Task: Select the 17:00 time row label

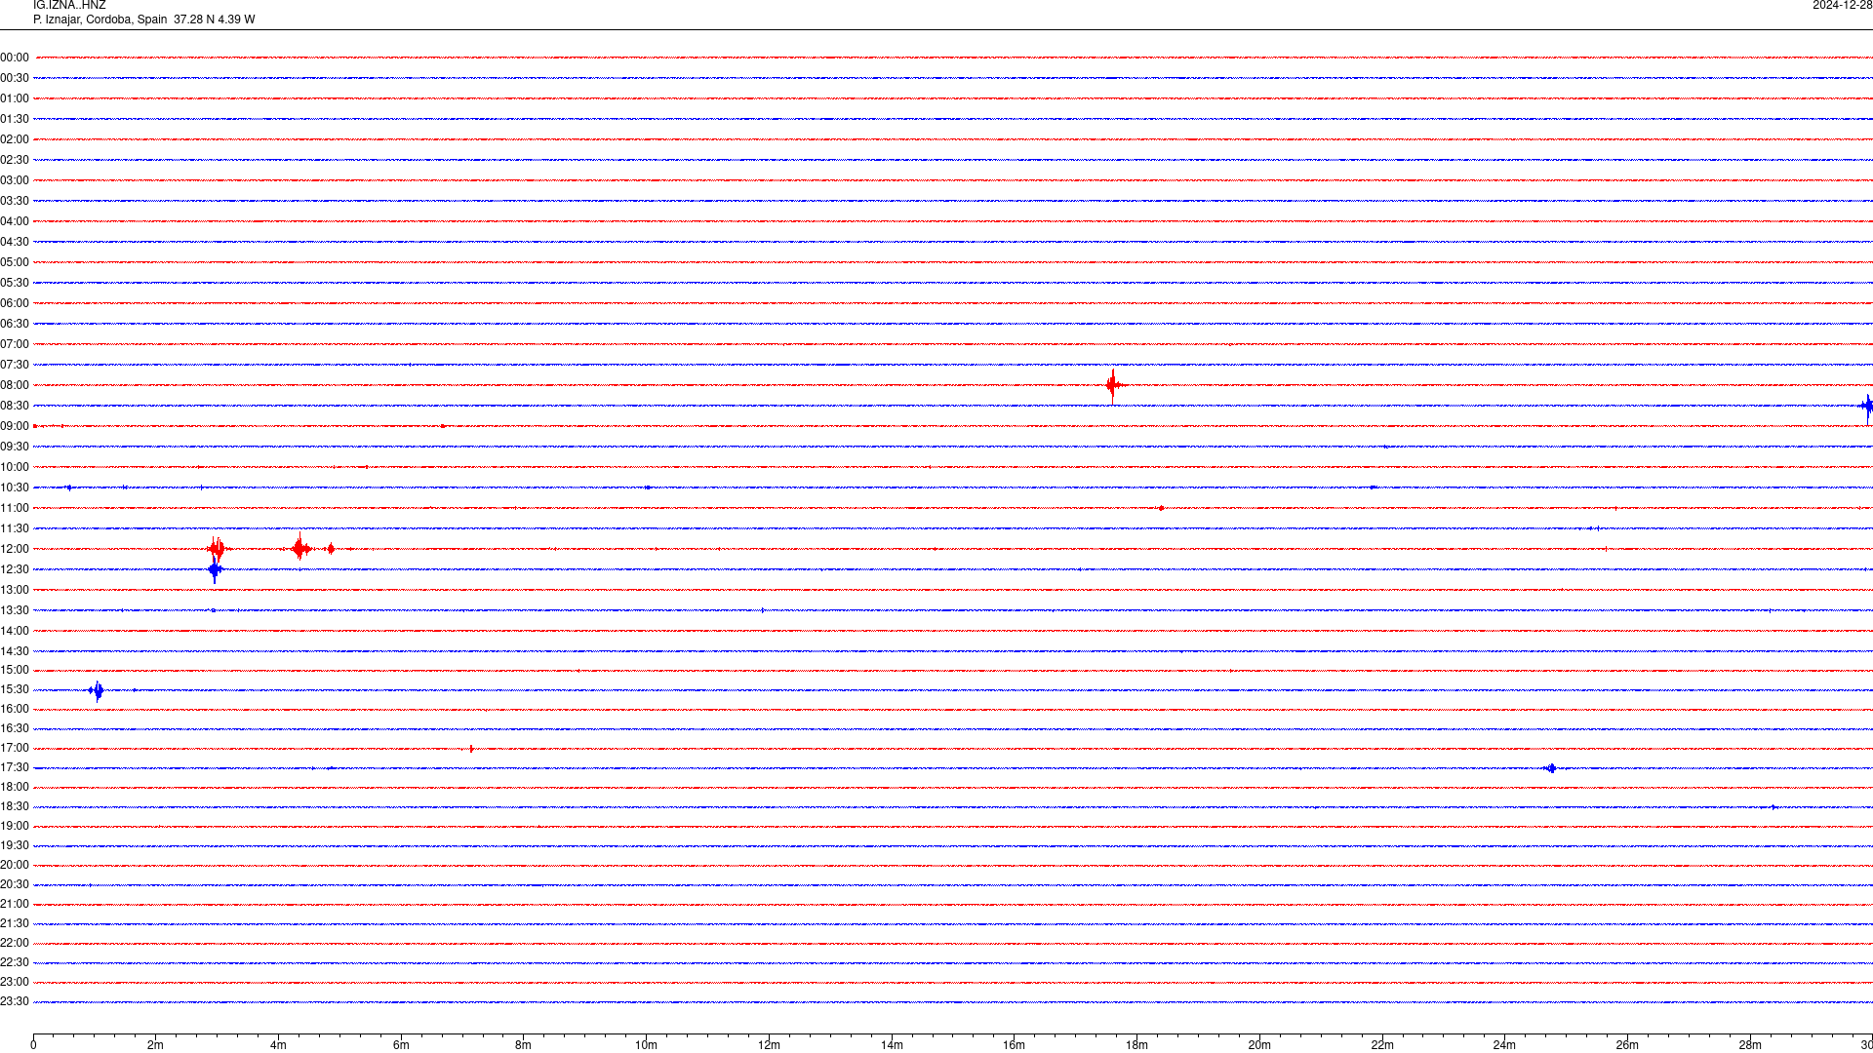Action: pos(15,748)
